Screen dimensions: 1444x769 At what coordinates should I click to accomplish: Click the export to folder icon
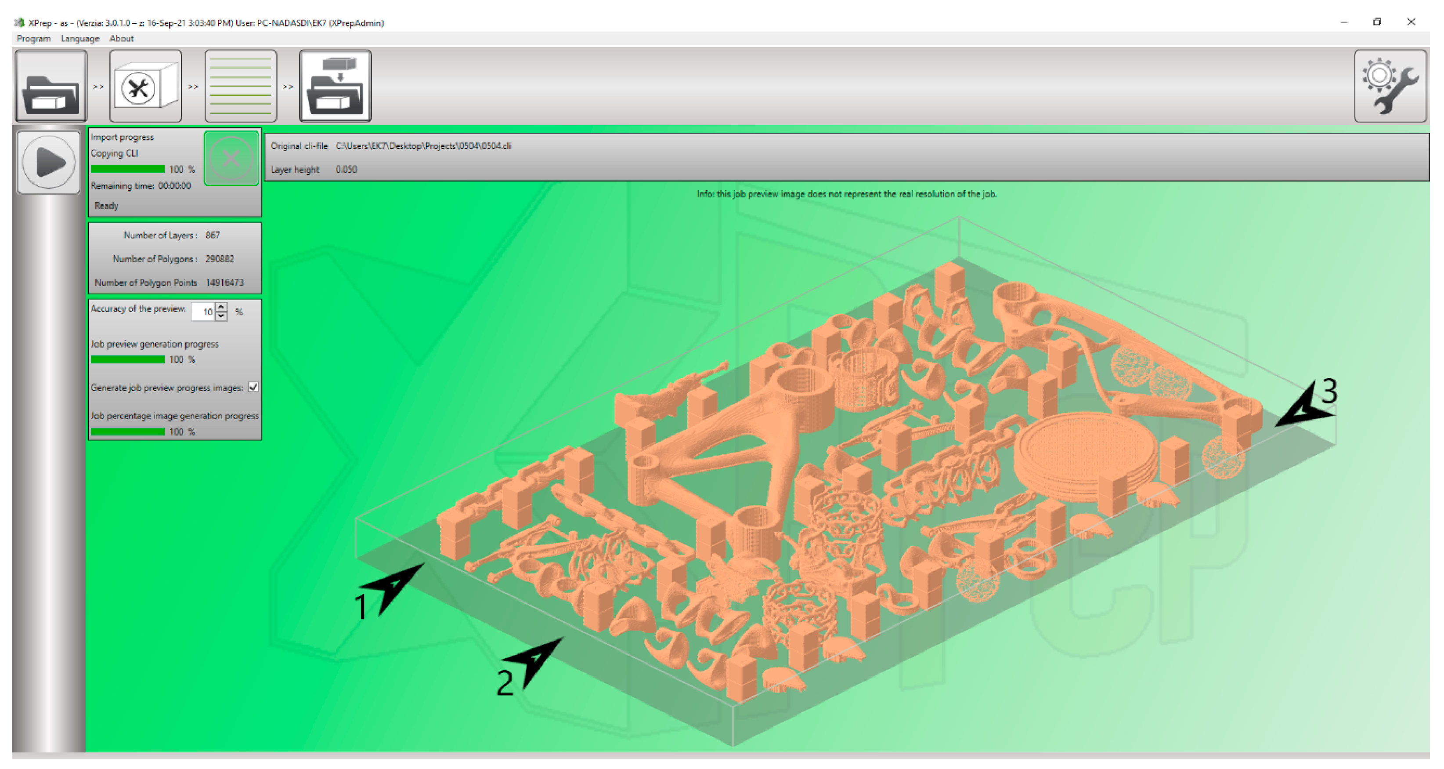pos(335,86)
